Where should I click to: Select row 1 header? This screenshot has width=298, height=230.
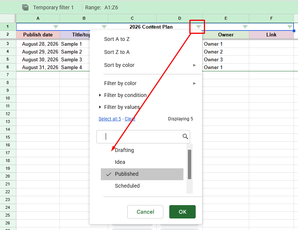click(x=7, y=27)
